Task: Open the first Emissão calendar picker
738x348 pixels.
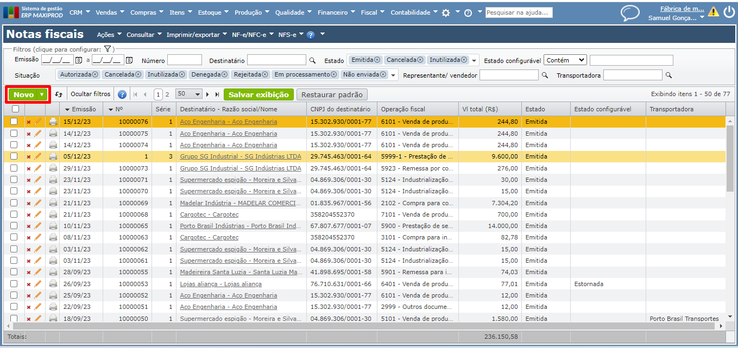Action: (x=78, y=60)
